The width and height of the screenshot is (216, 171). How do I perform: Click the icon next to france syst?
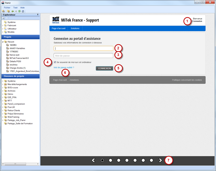(x=8, y=55)
